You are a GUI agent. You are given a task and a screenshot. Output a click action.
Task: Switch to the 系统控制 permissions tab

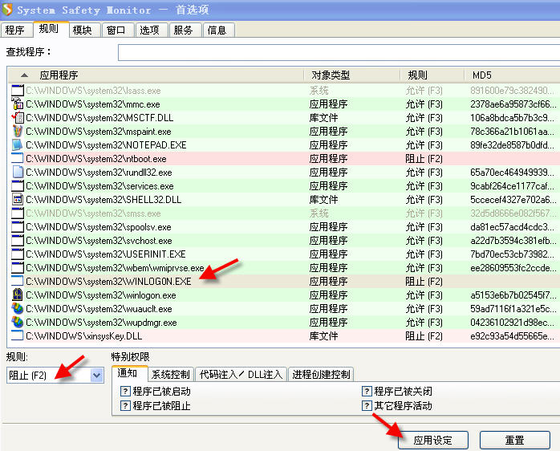[x=171, y=375]
